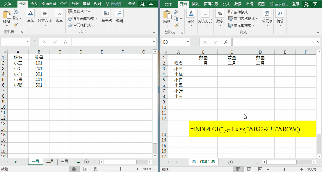Viewport: 322px width, 172px height.
Task: Open 数字 number group in right window
Action: (220, 18)
